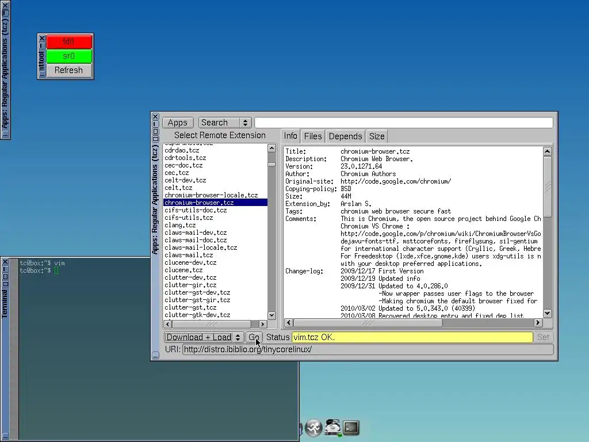Select celt-dev.tcz extension
Screen dimensions: 589x442
[x=215, y=180]
